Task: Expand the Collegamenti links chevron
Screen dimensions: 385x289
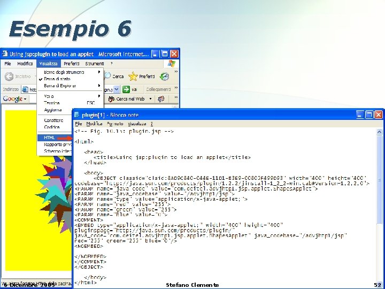Action: (176, 87)
